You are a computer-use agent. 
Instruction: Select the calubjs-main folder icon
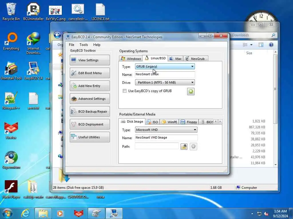tap(33, 190)
